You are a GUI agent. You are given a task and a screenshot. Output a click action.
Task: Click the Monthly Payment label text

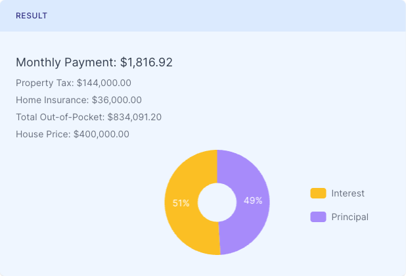click(66, 62)
